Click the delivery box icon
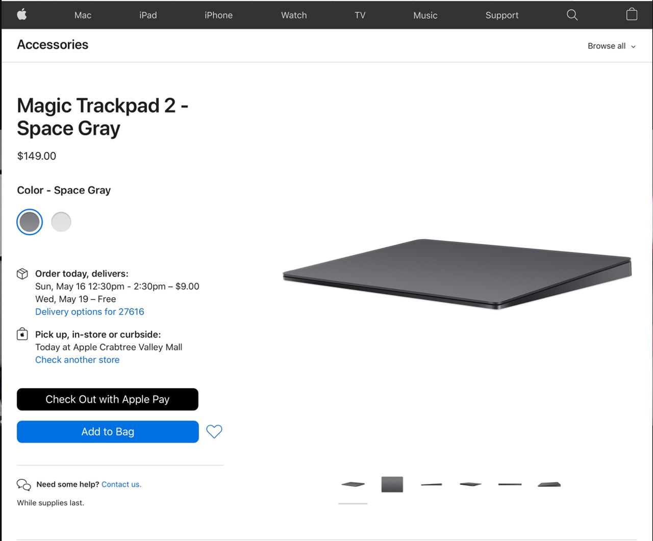653x541 pixels. coord(22,274)
